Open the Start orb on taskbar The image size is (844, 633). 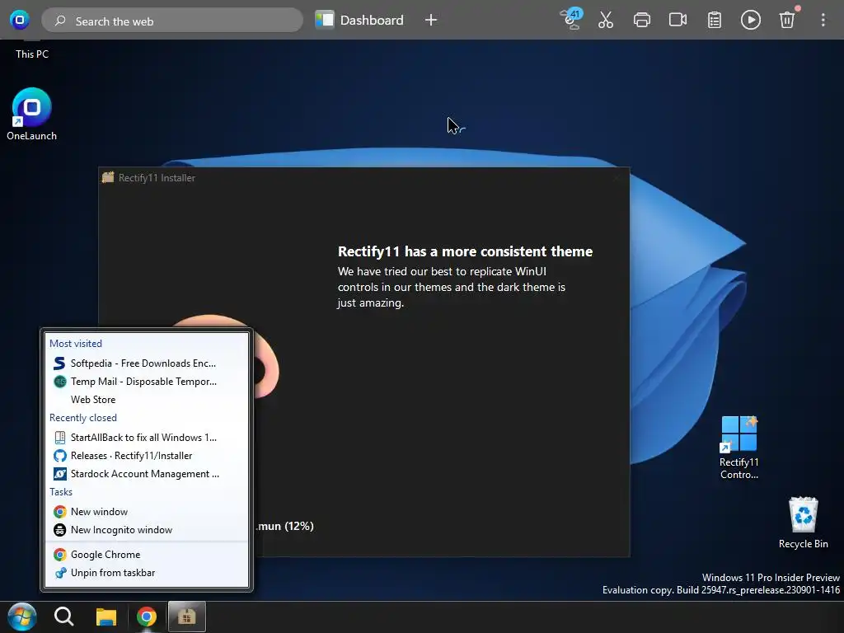click(22, 617)
